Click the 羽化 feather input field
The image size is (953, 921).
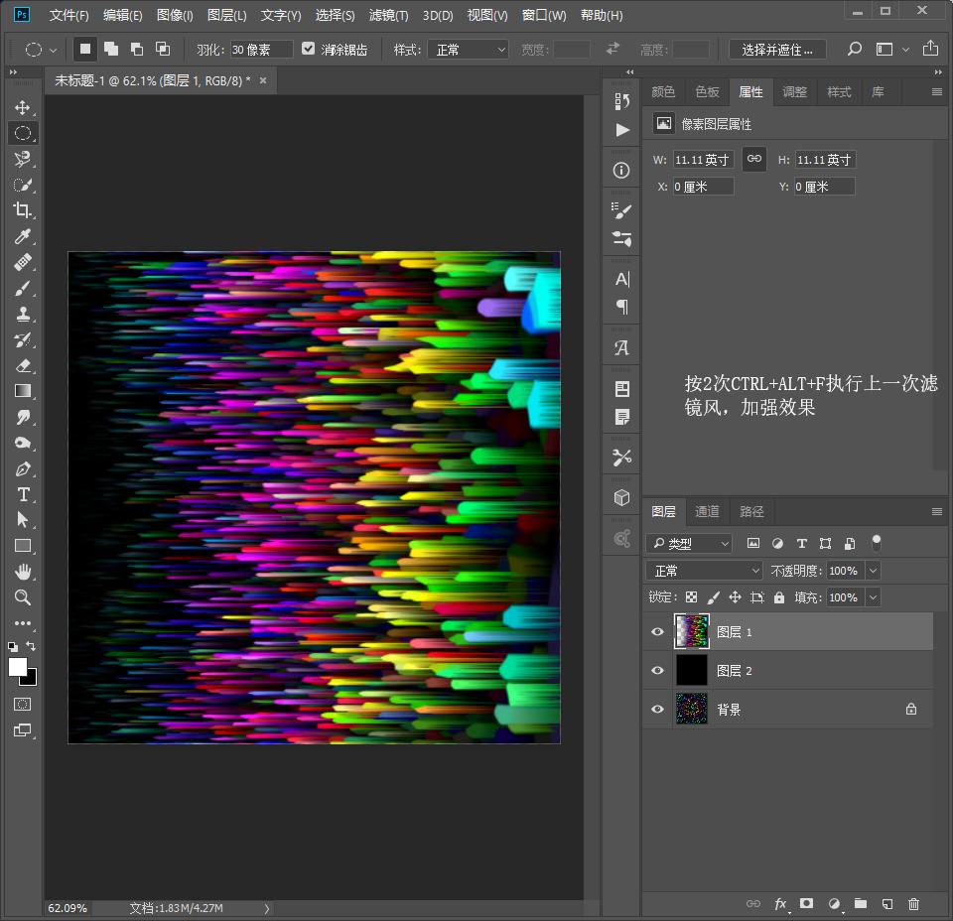coord(261,50)
